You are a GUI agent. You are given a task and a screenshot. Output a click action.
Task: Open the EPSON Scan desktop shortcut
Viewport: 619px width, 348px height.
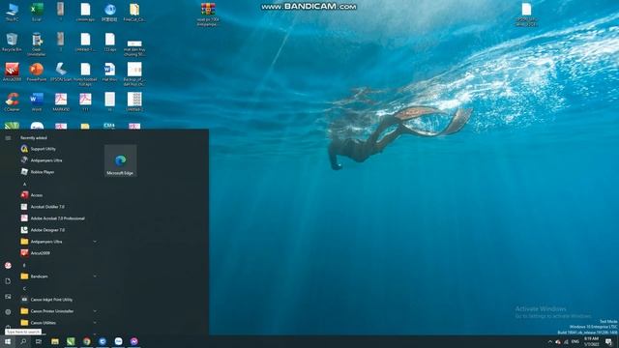61,72
